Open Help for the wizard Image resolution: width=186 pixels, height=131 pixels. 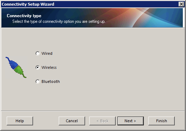pos(20,121)
